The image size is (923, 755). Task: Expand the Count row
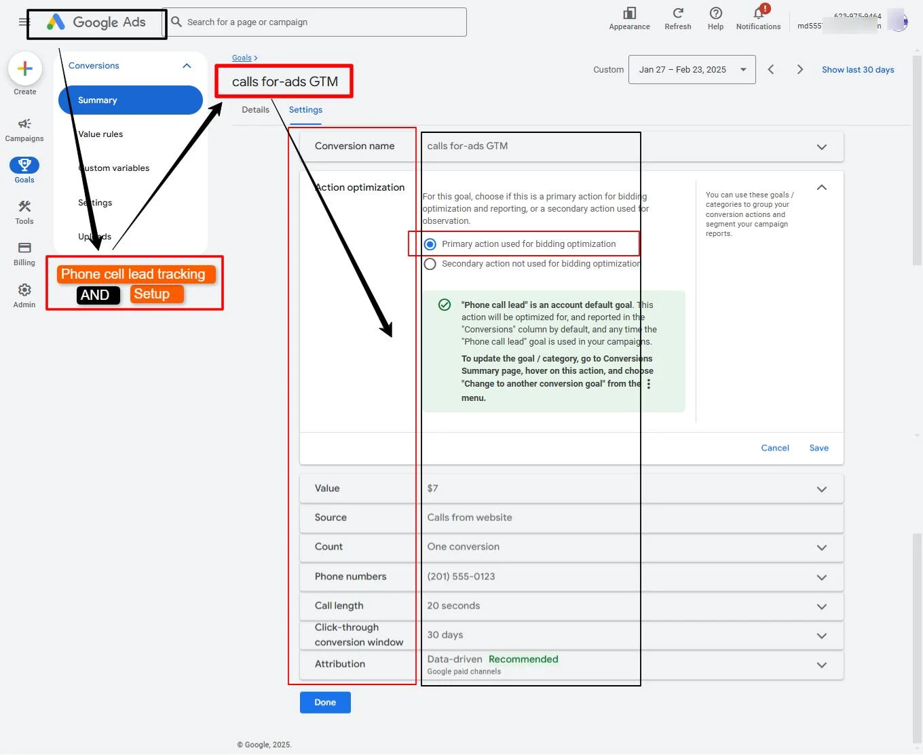(x=821, y=547)
